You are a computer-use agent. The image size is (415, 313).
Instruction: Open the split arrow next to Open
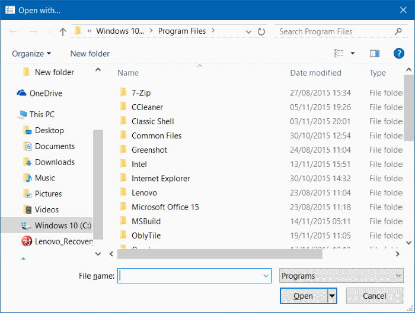(x=332, y=296)
